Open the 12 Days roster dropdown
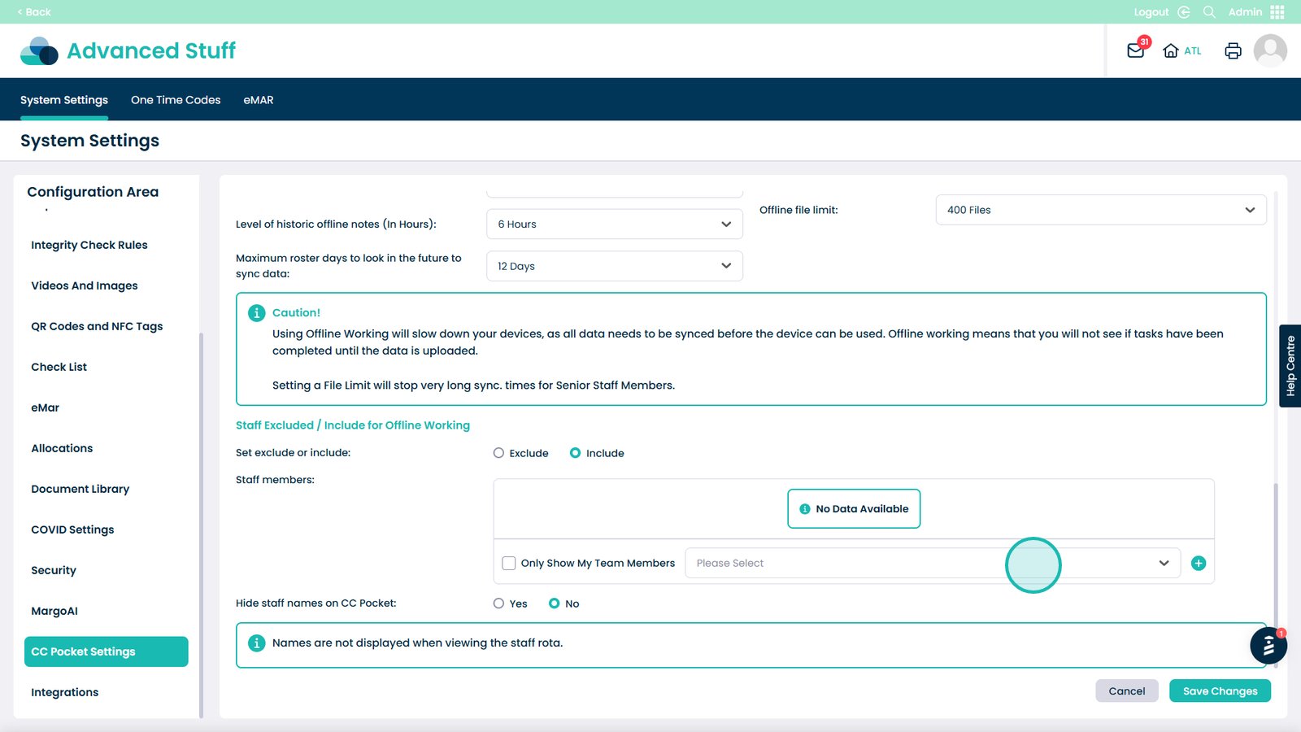Screen dimensions: 1301x732 pos(614,266)
